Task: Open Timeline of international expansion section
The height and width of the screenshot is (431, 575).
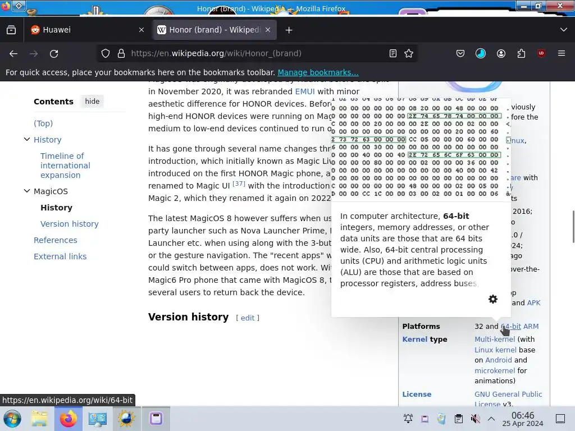Action: [65, 166]
